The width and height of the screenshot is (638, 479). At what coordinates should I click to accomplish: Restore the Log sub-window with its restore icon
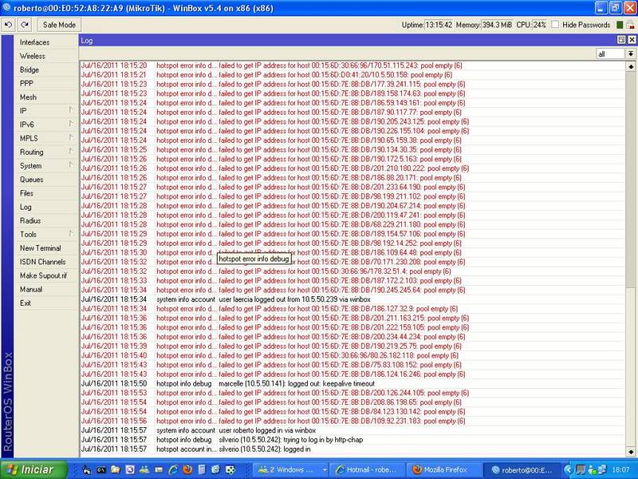click(x=621, y=40)
